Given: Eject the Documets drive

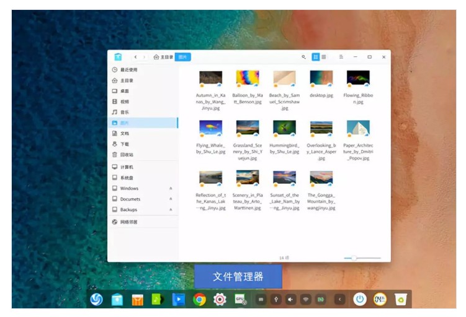Looking at the screenshot, I should (x=171, y=199).
